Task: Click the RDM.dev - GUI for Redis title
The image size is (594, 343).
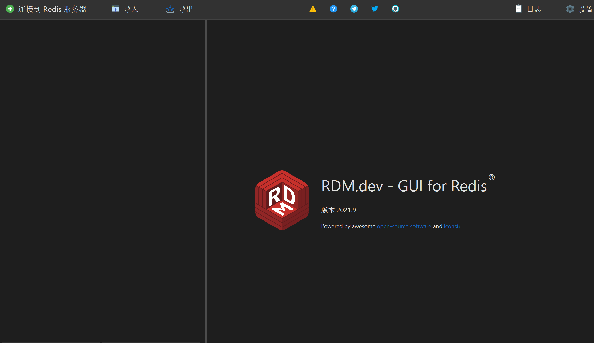Action: click(x=404, y=186)
